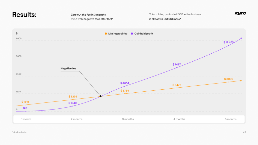
Task: Click the EMCD logo in top right
Action: 240,14
